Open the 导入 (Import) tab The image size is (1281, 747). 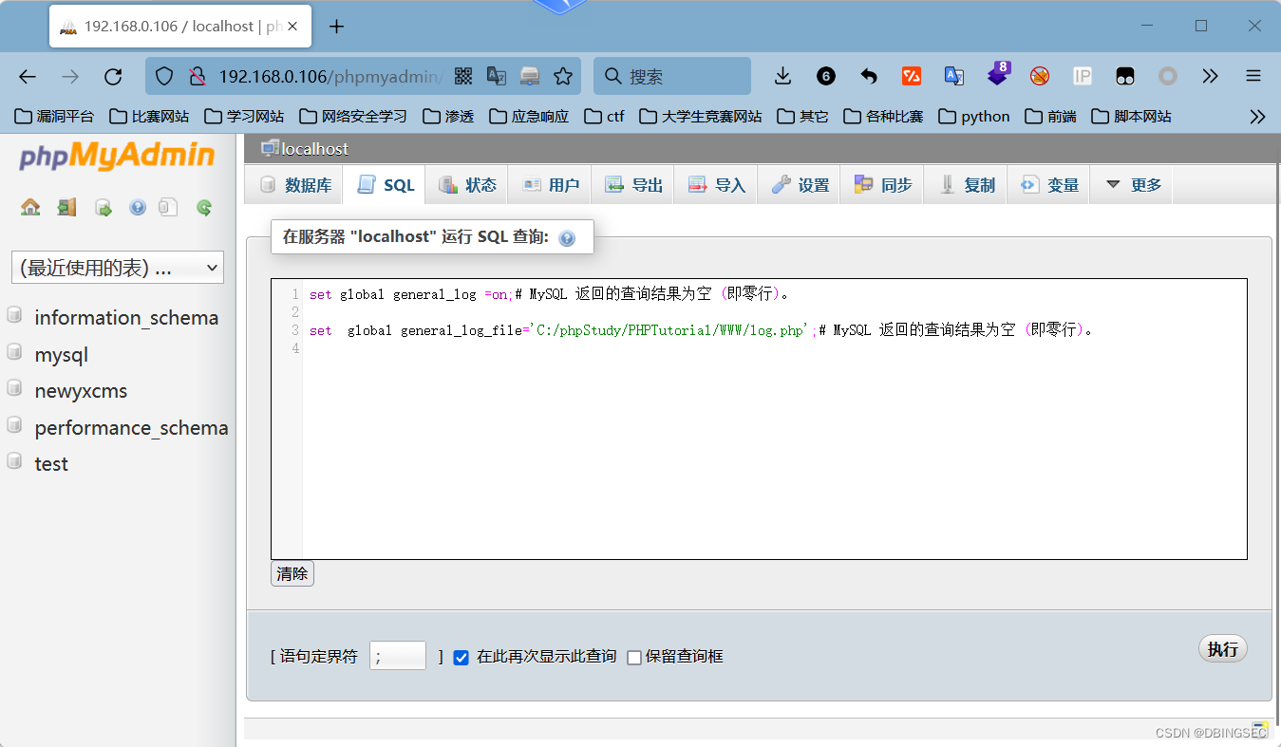click(x=716, y=185)
